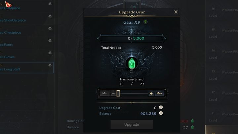This screenshot has width=238, height=134.
Task: Click the gear icon on Shoulderpiece row
Action: click(50, 16)
